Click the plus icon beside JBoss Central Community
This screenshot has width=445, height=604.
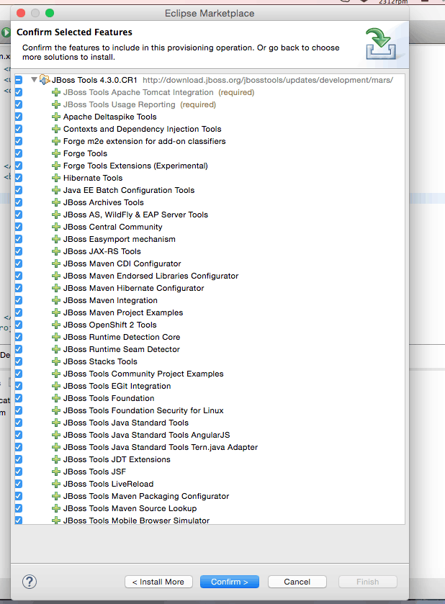[x=56, y=227]
